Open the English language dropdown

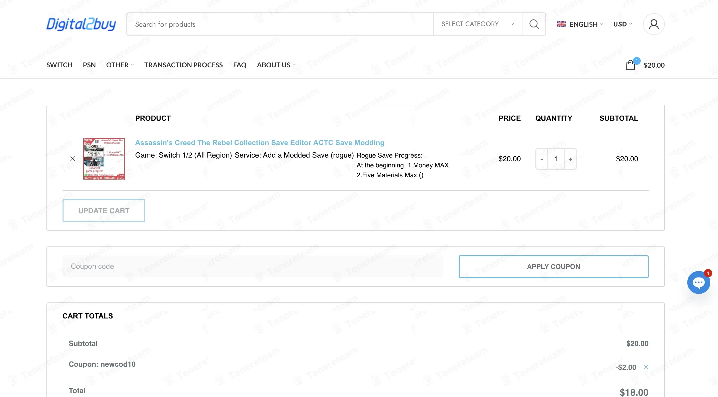(x=586, y=24)
